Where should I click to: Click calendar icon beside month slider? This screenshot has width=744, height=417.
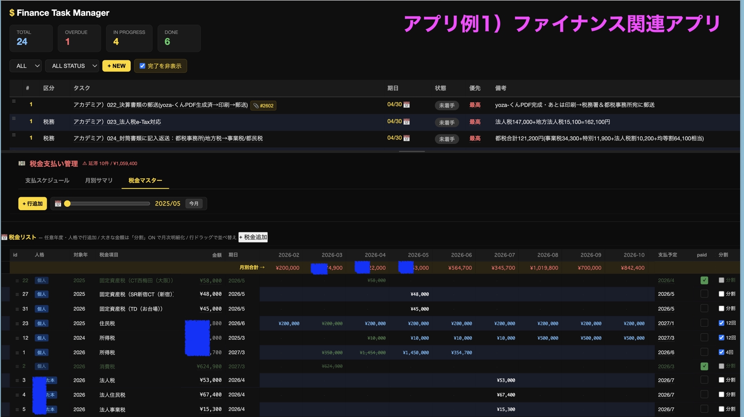(x=58, y=204)
